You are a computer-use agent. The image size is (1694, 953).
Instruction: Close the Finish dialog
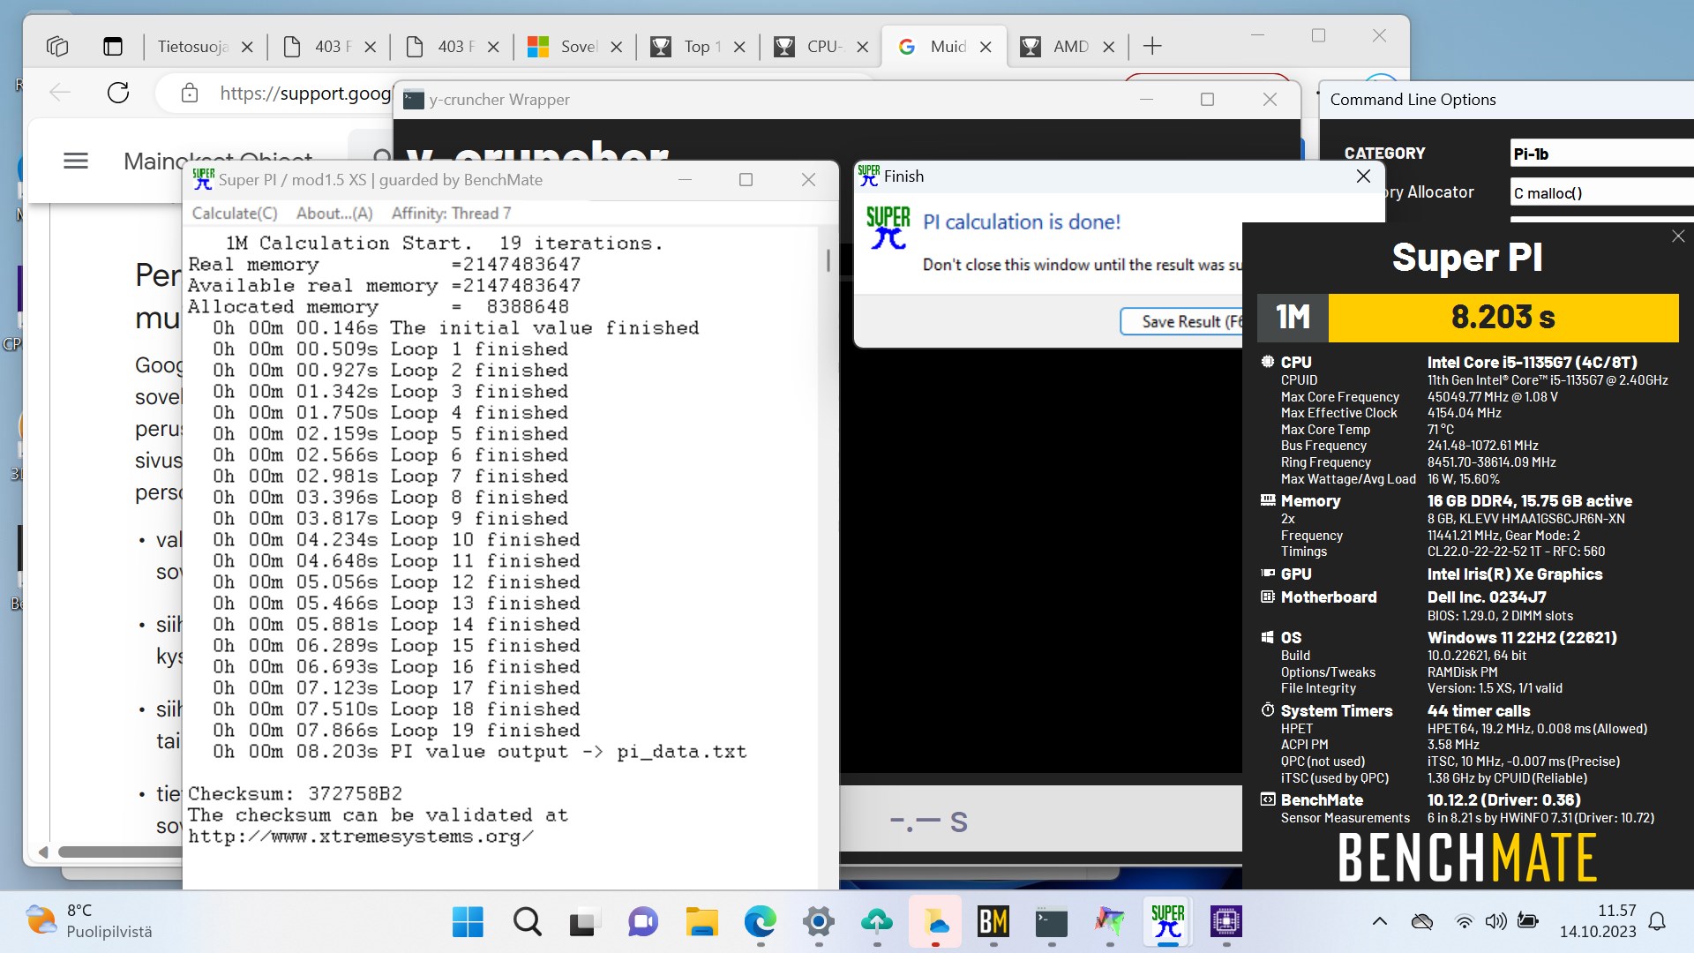pyautogui.click(x=1363, y=176)
